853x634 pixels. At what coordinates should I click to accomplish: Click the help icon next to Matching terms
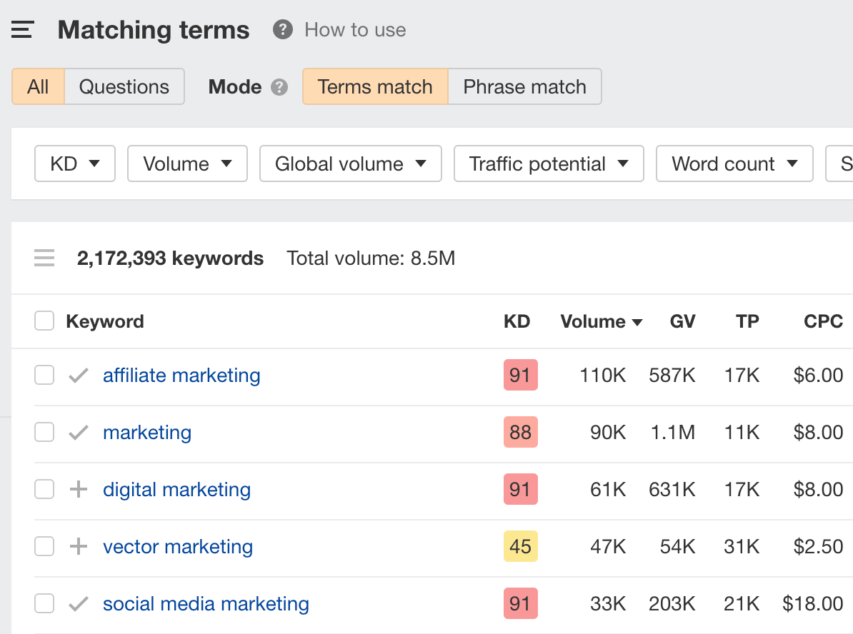[282, 30]
